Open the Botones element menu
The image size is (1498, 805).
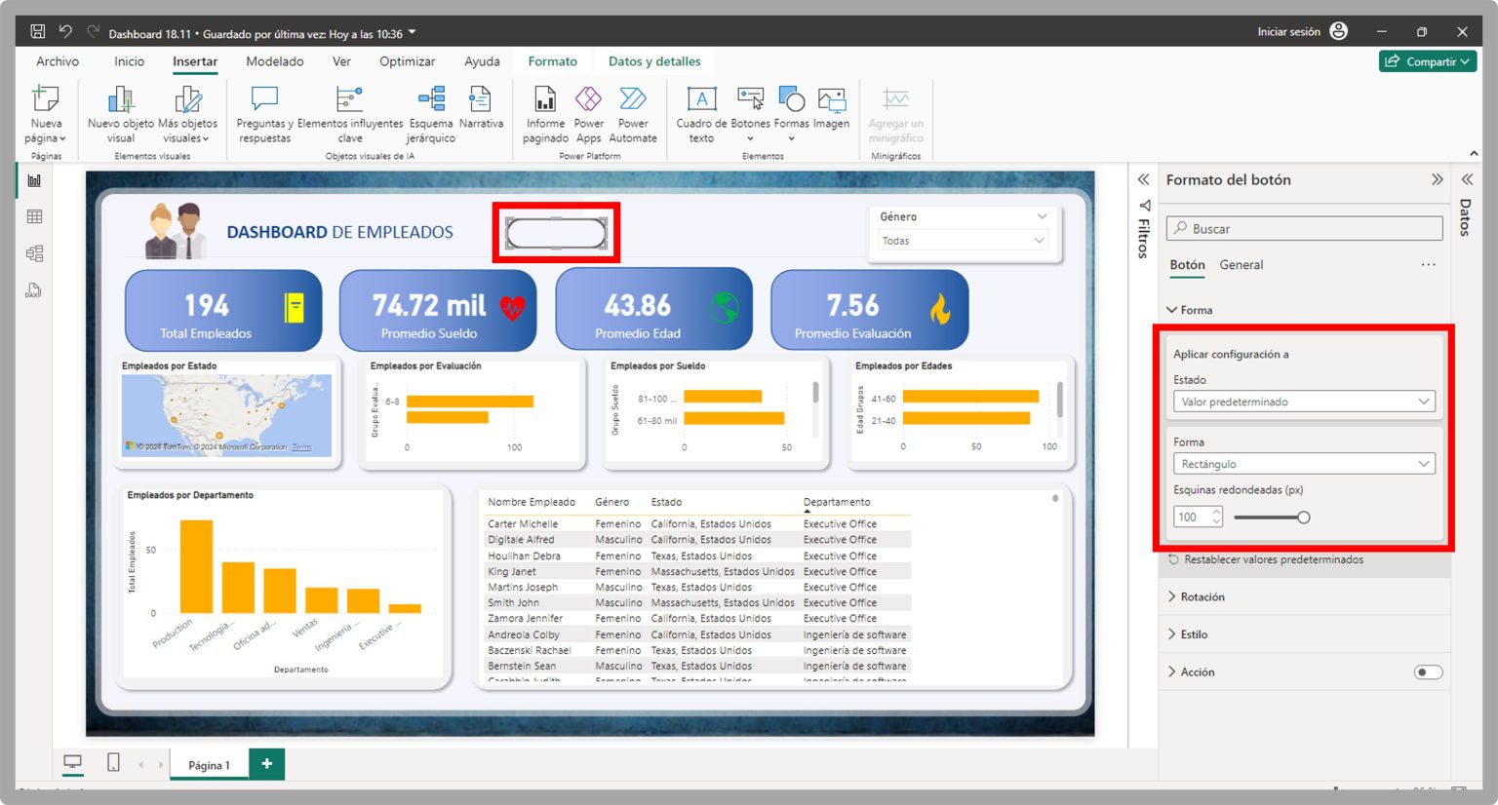[x=750, y=115]
